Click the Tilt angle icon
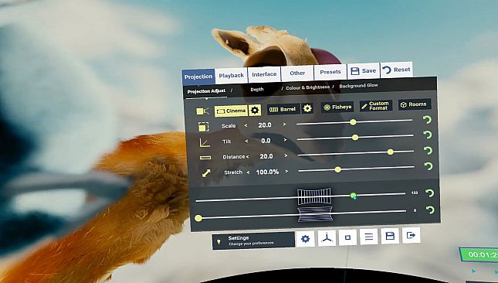The height and width of the screenshot is (283, 498). 205,142
